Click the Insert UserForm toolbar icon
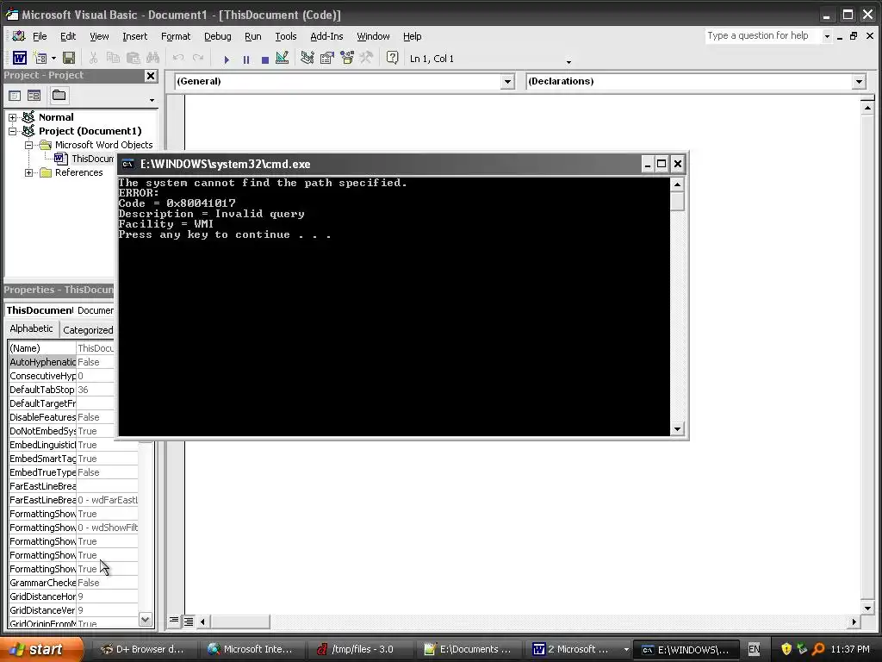 point(40,58)
